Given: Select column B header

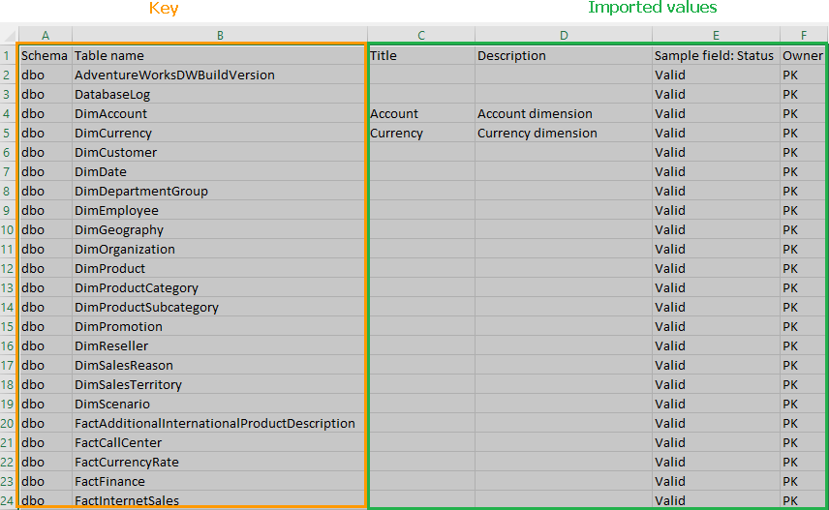Looking at the screenshot, I should [x=220, y=35].
